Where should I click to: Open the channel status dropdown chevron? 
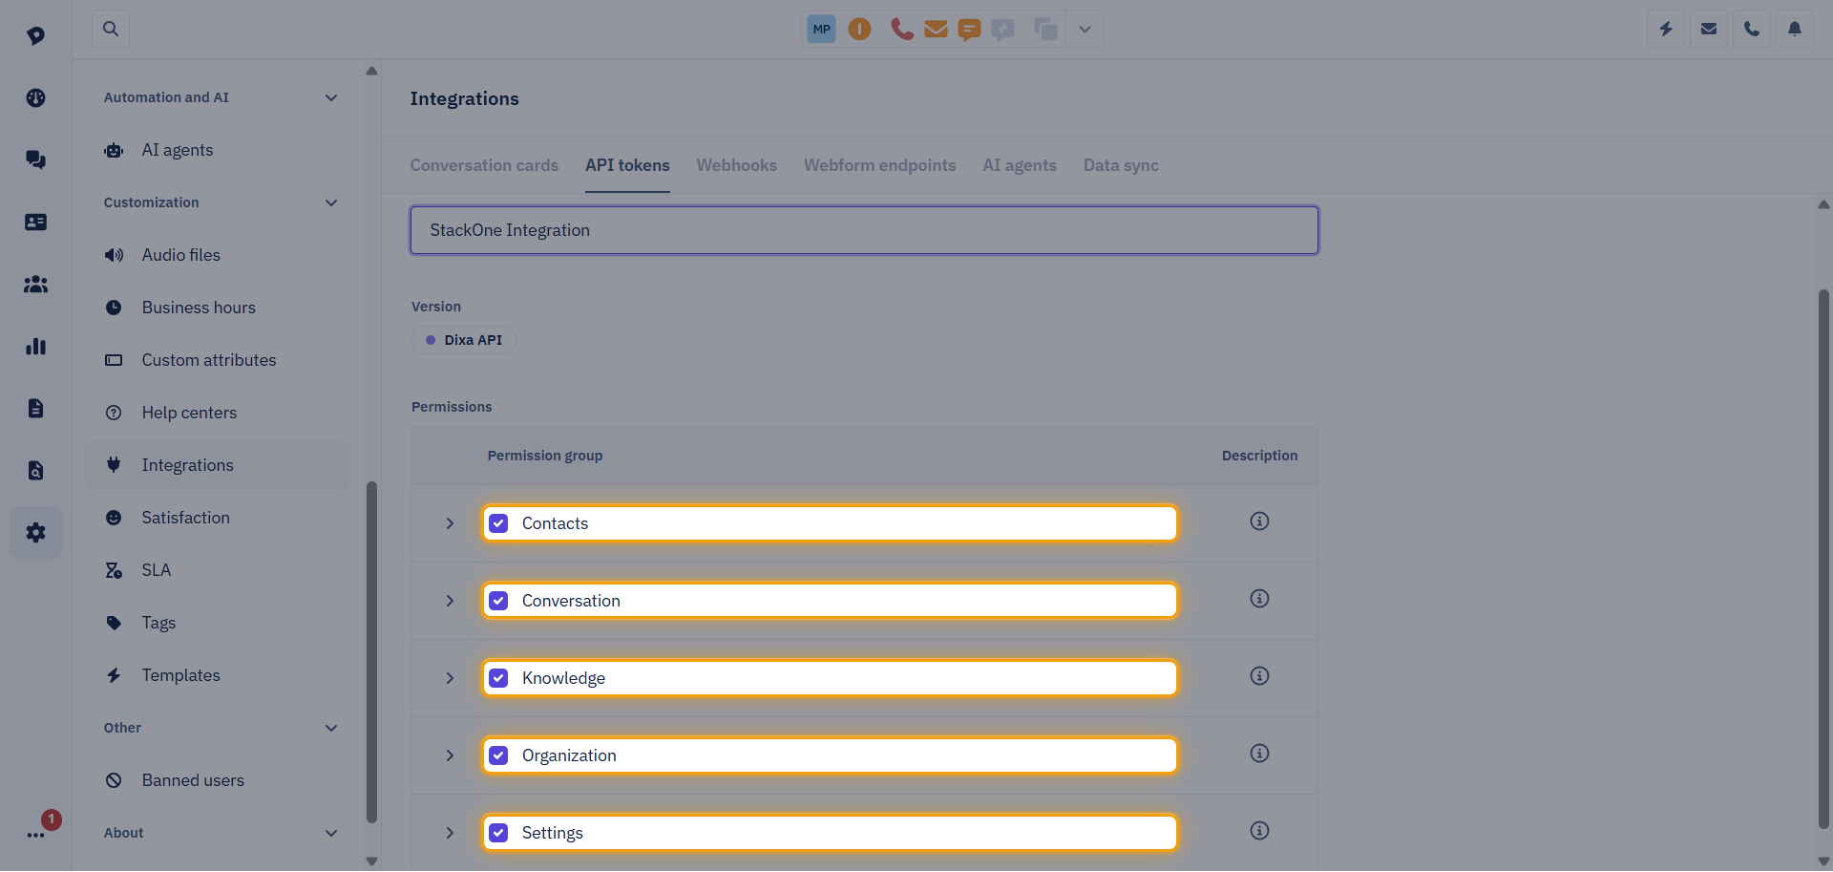(x=1085, y=29)
